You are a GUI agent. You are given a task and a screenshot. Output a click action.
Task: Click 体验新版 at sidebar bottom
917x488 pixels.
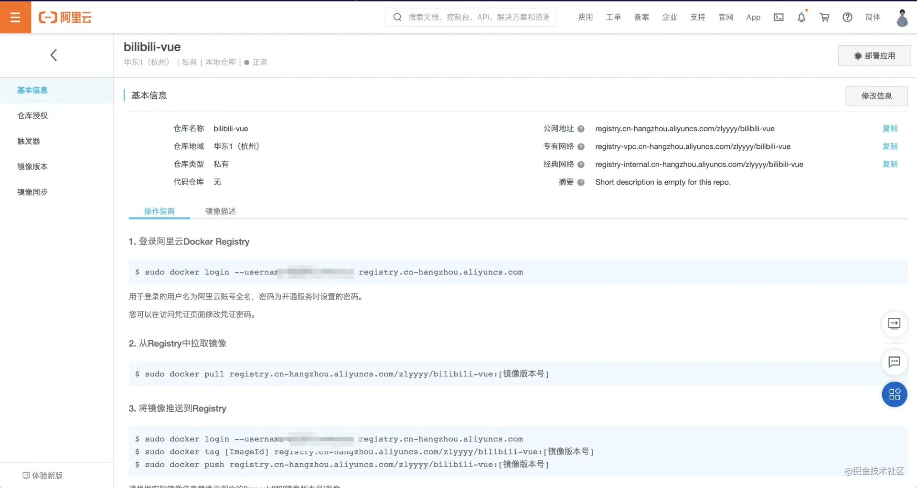point(43,475)
